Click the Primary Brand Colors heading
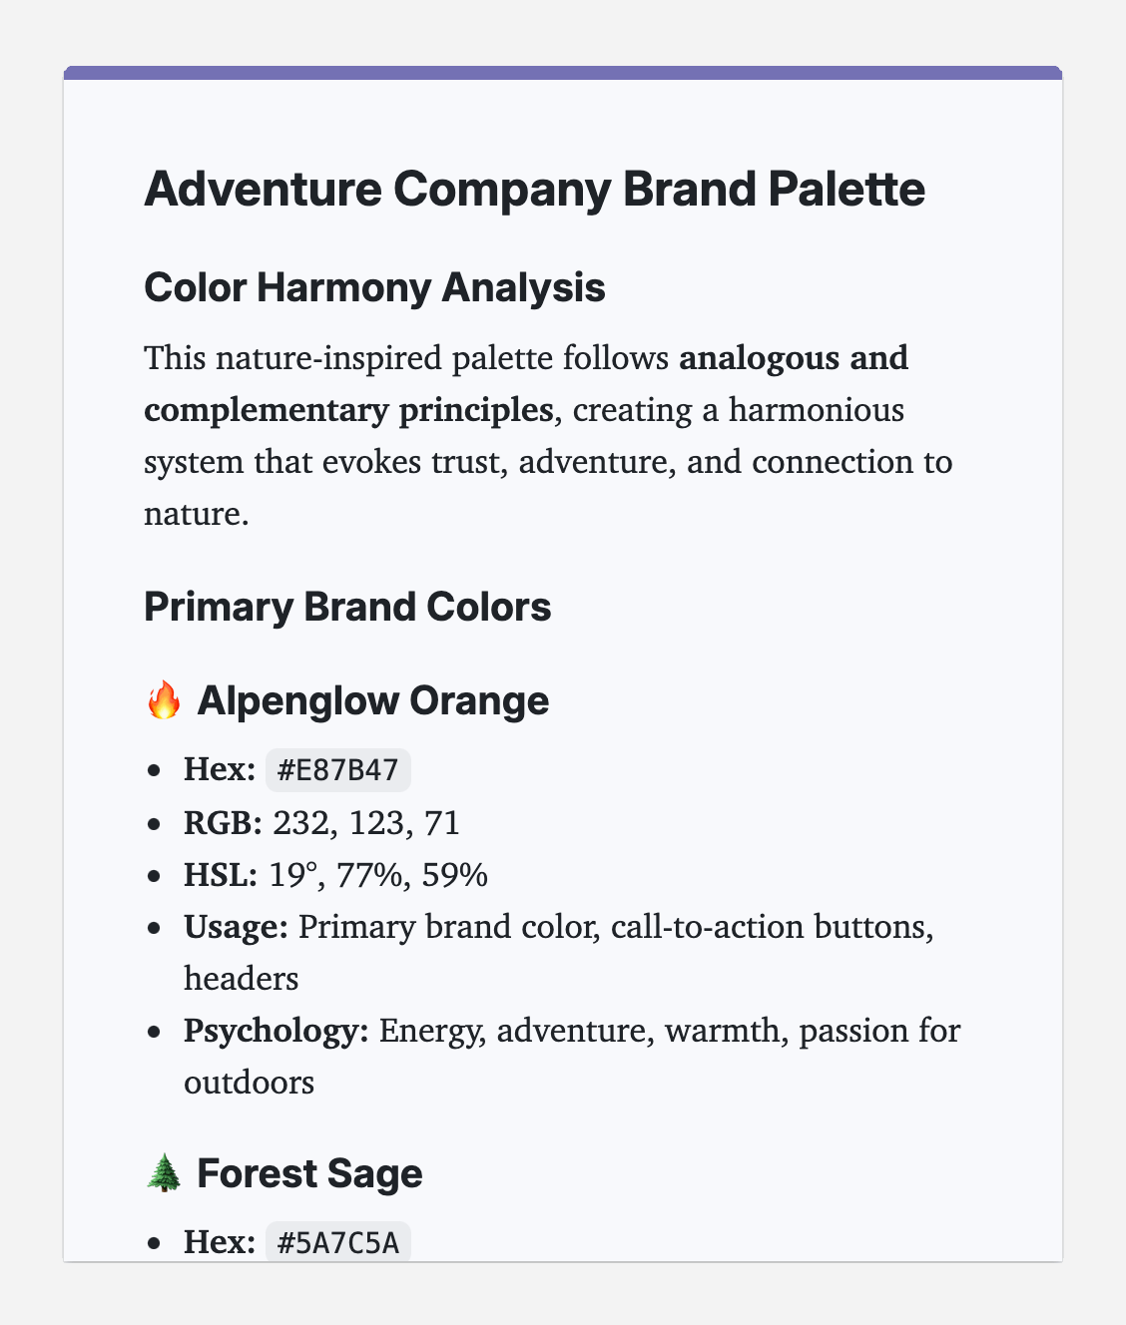 pyautogui.click(x=347, y=608)
